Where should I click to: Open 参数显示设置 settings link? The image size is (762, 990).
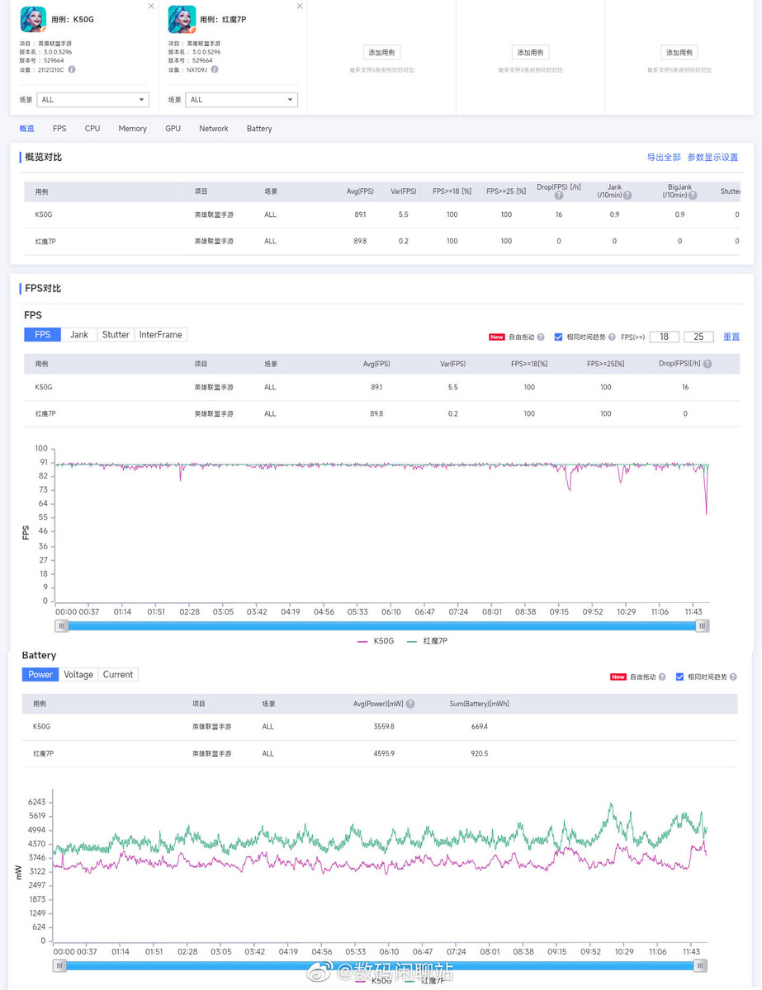click(712, 157)
